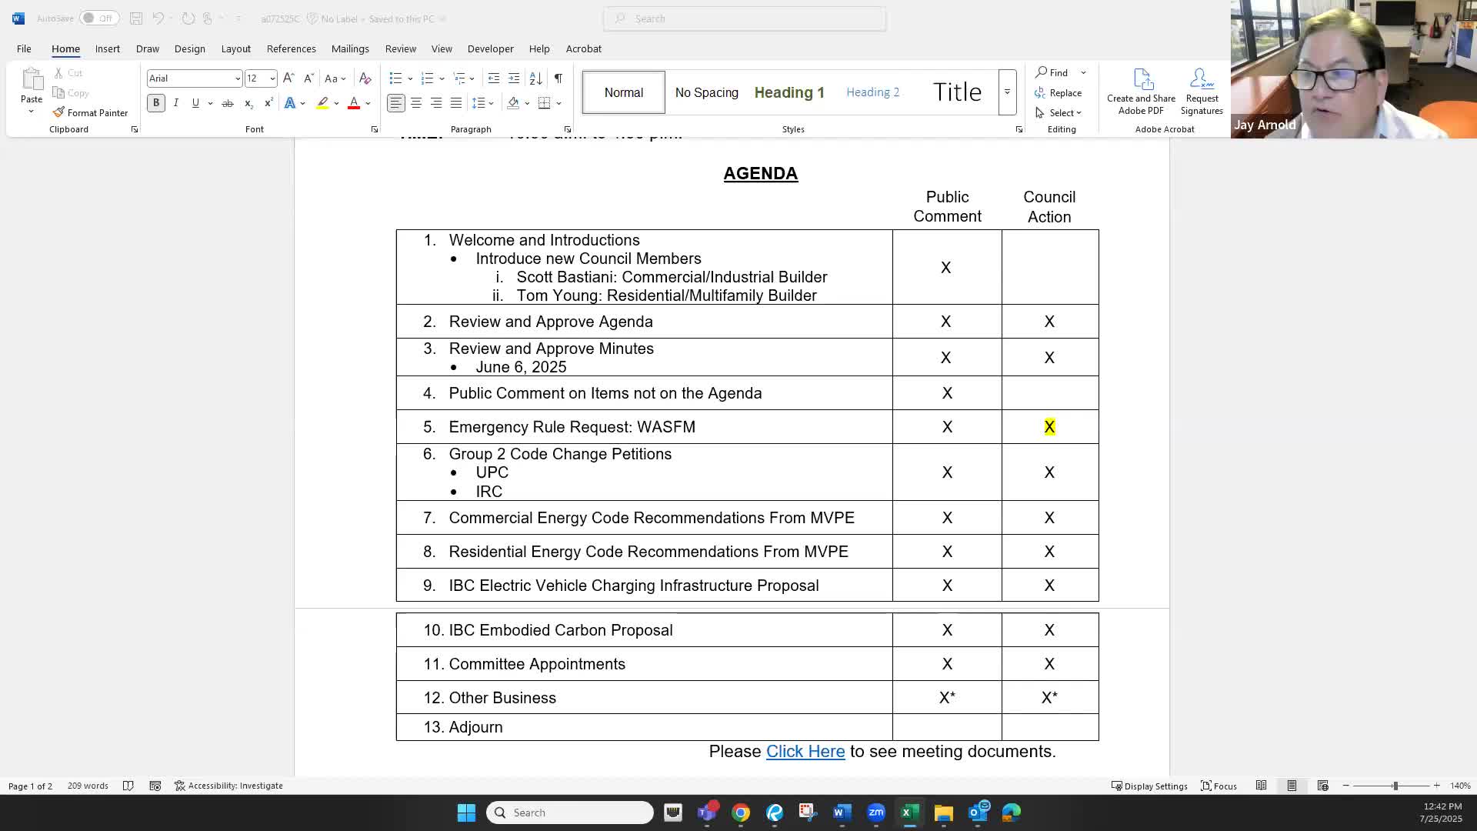
Task: Clear all formatting icon
Action: tap(365, 78)
